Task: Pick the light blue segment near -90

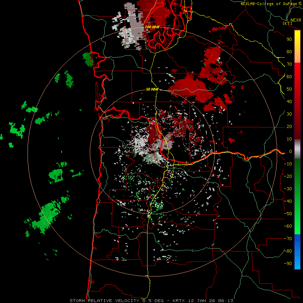Action: pos(297,262)
